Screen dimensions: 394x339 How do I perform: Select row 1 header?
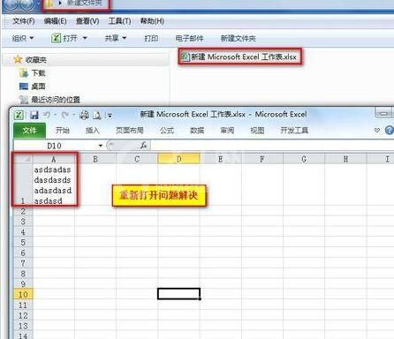pyautogui.click(x=23, y=185)
